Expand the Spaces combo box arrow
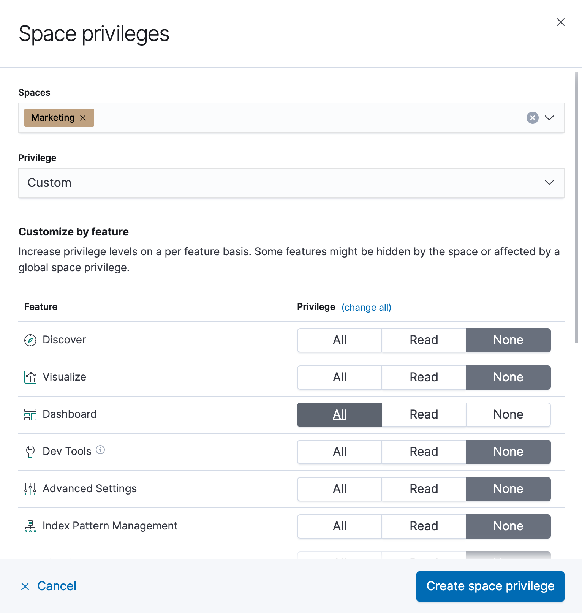This screenshot has height=613, width=582. click(549, 118)
